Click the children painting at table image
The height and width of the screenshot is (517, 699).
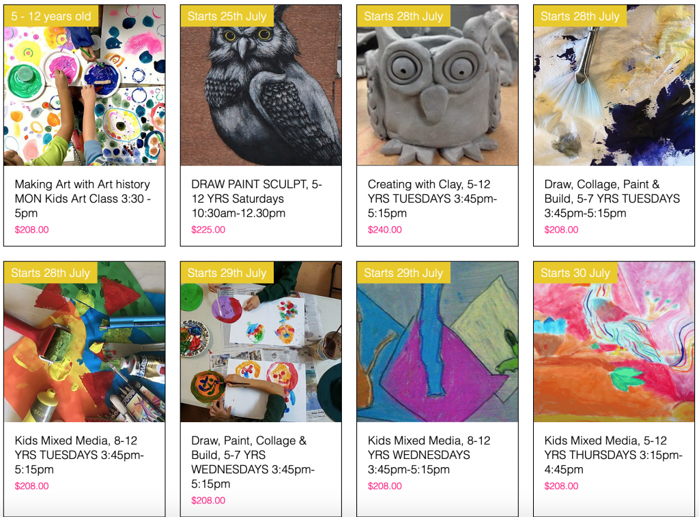tap(261, 342)
